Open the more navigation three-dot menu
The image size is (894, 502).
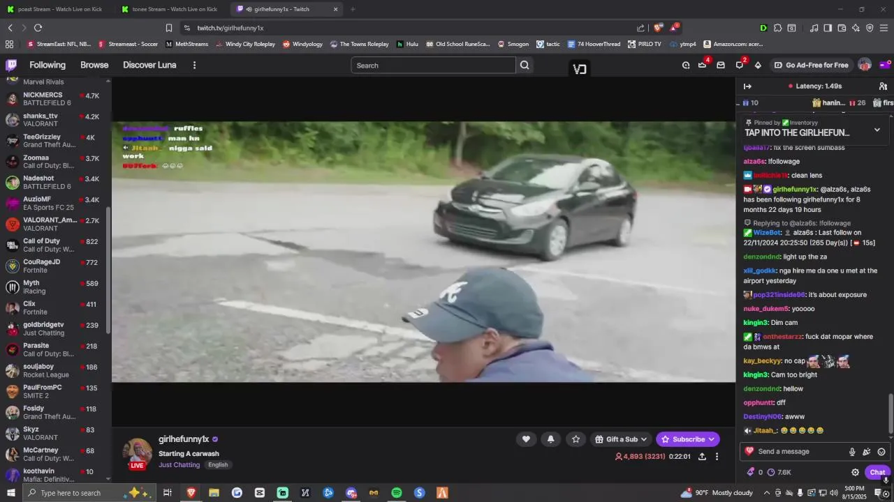tap(194, 65)
